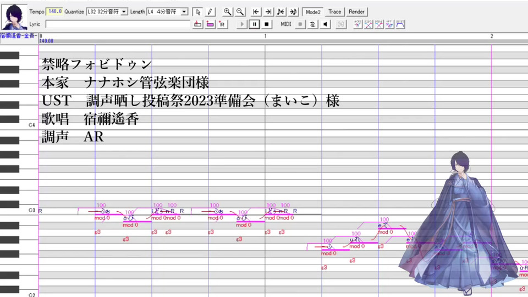Image resolution: width=528 pixels, height=297 pixels.
Task: Click the insert lyric note icon
Action: pyautogui.click(x=197, y=24)
